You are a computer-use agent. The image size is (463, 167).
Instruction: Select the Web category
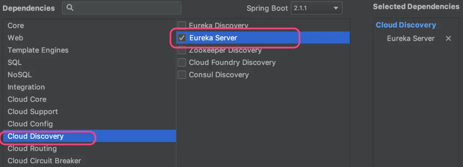tap(89, 38)
